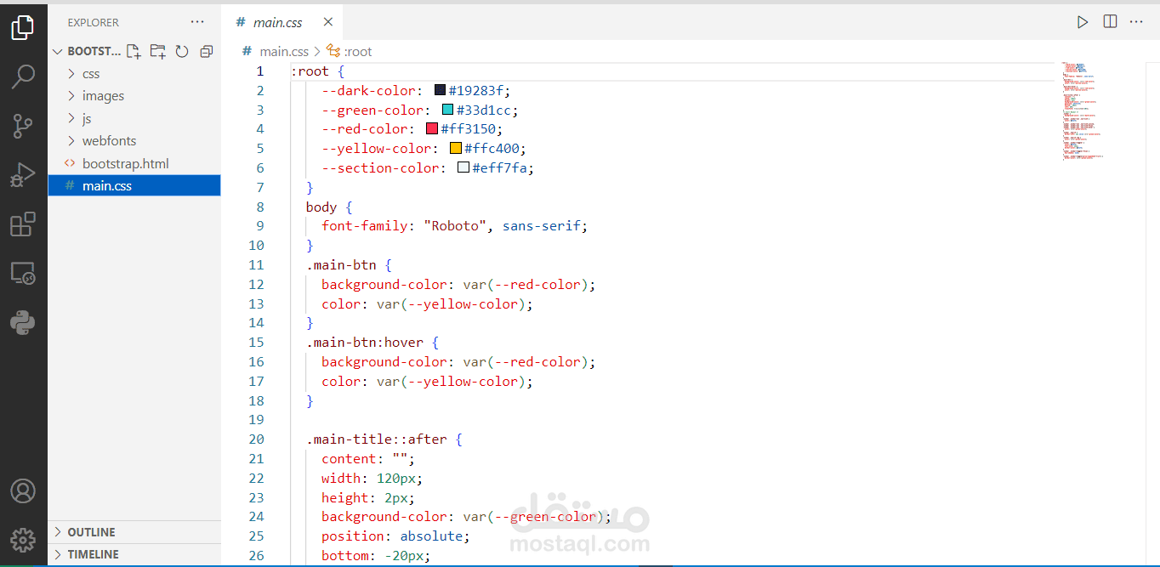Click the --yellow-color #ffc400 swatch
This screenshot has width=1160, height=567.
[456, 149]
